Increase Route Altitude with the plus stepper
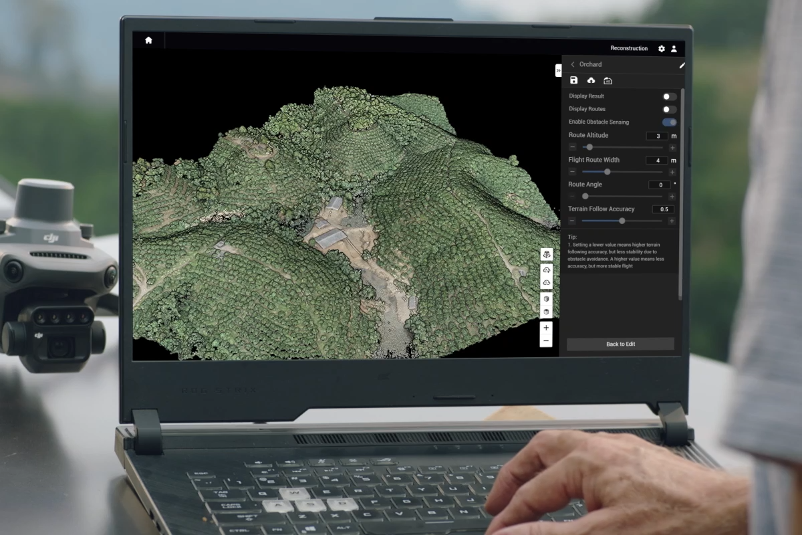Screen dimensions: 802x535 (672, 147)
